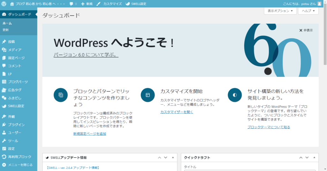
Task: Open the ツール tools menu
Action: pyautogui.click(x=13, y=141)
